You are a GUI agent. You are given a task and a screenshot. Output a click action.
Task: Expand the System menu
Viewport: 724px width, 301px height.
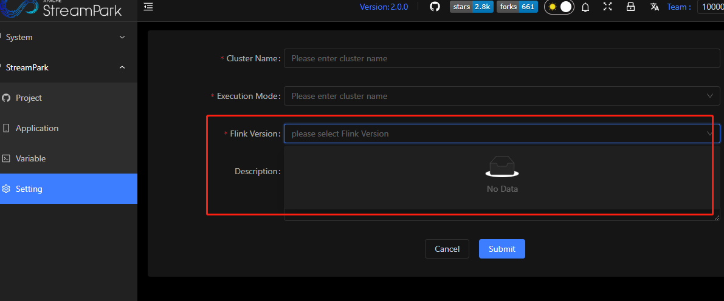point(68,38)
